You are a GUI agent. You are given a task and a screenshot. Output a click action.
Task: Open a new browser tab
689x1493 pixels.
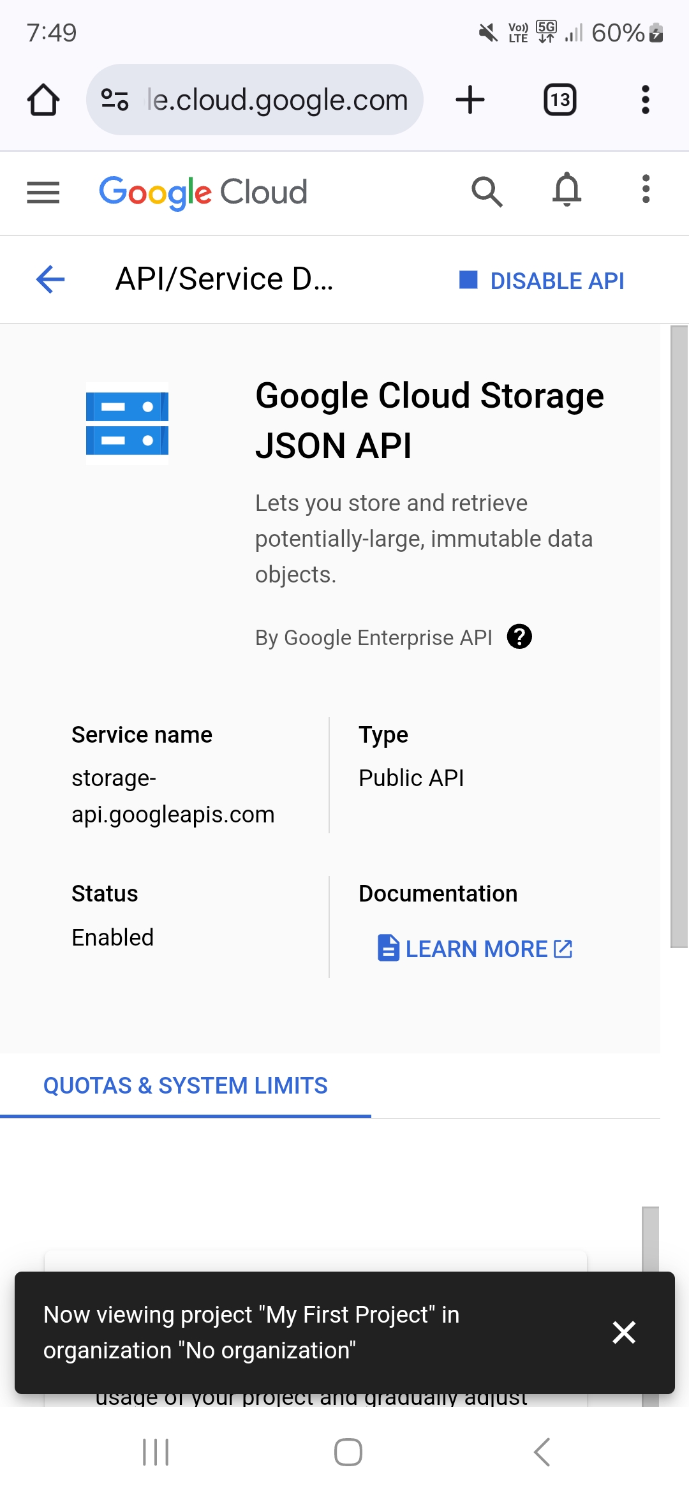click(470, 100)
